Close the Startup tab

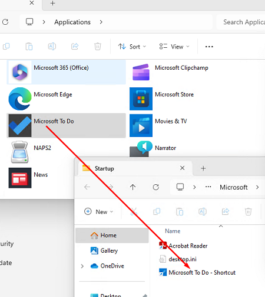tap(183, 168)
